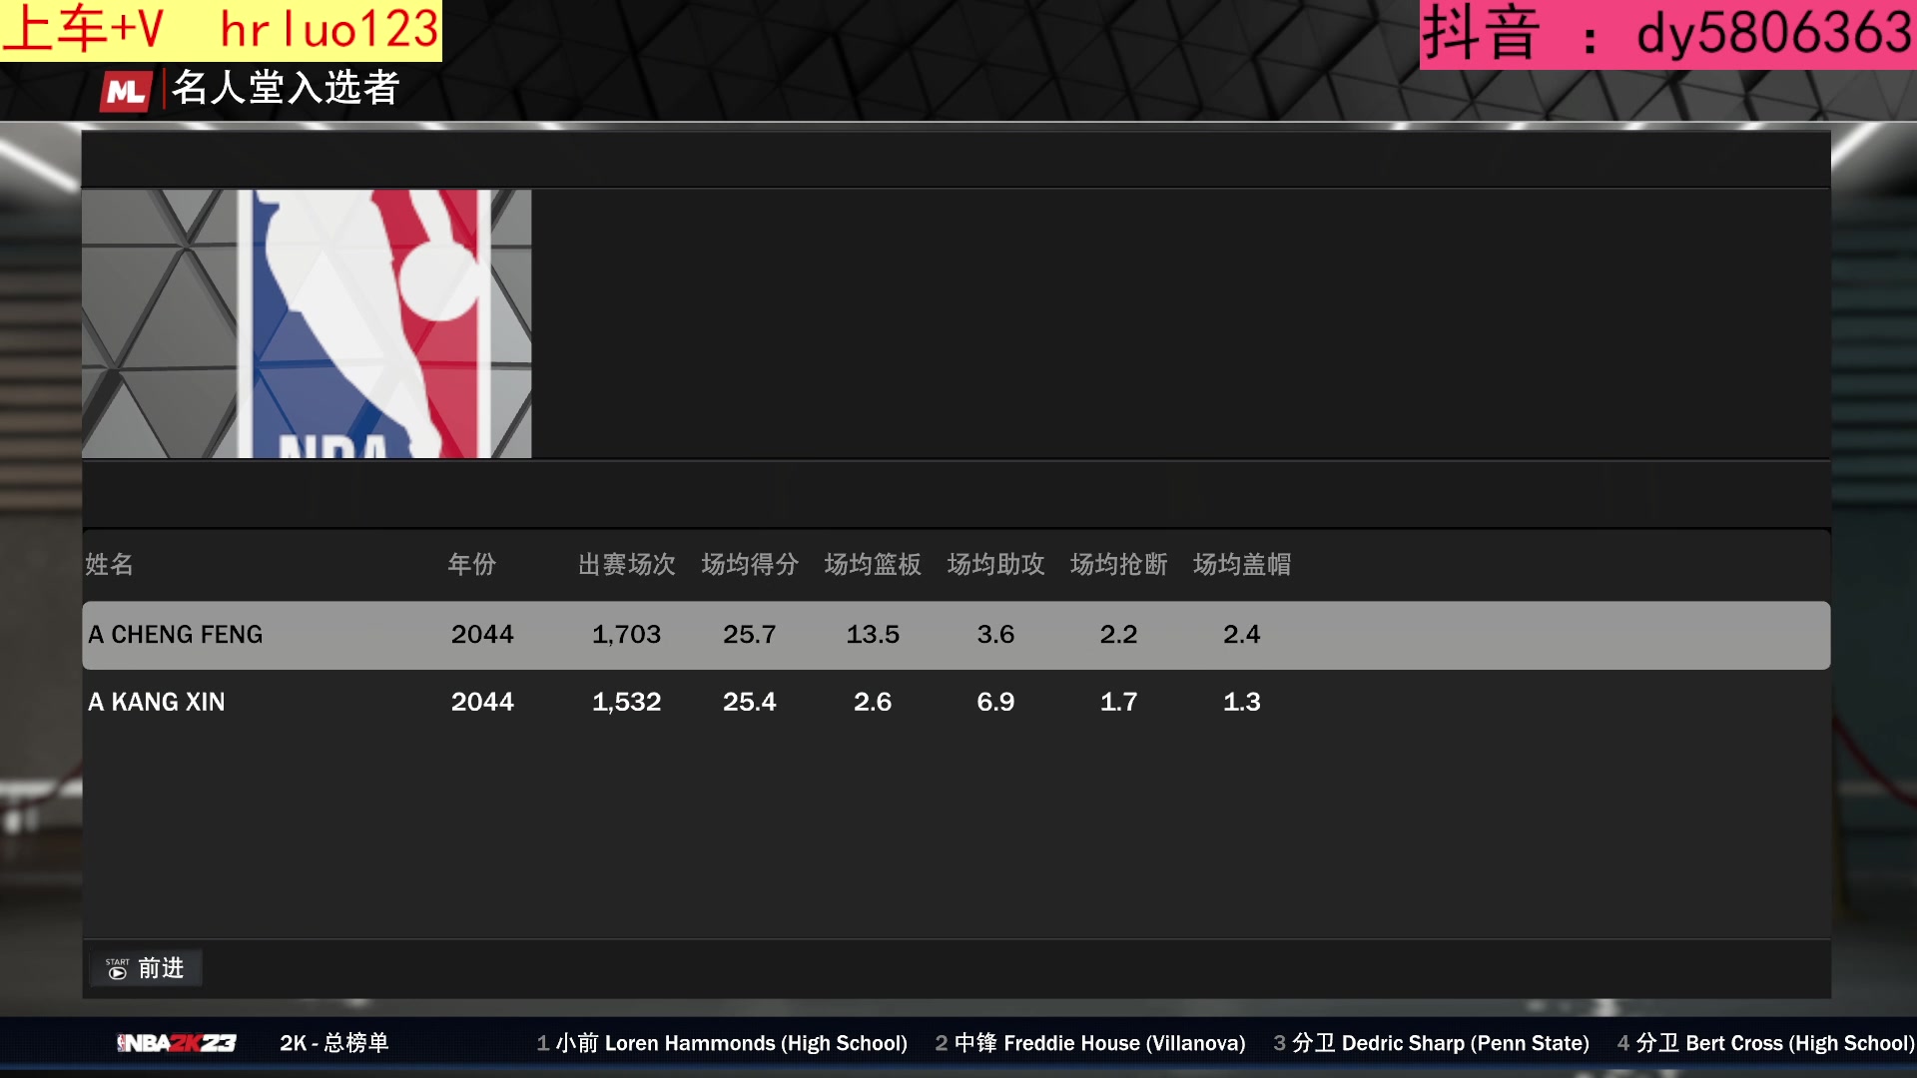Screen dimensions: 1917x1078
Task: Click rebounds average 13.5
Action: pyautogui.click(x=873, y=635)
